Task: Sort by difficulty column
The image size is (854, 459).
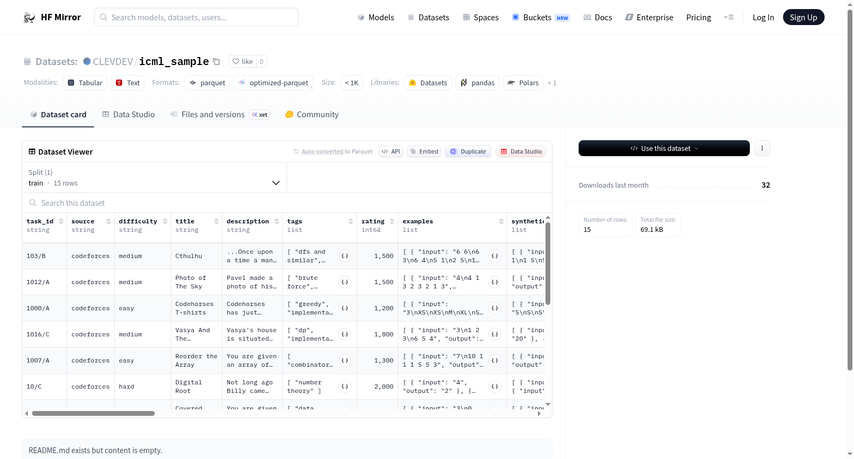Action: point(165,221)
